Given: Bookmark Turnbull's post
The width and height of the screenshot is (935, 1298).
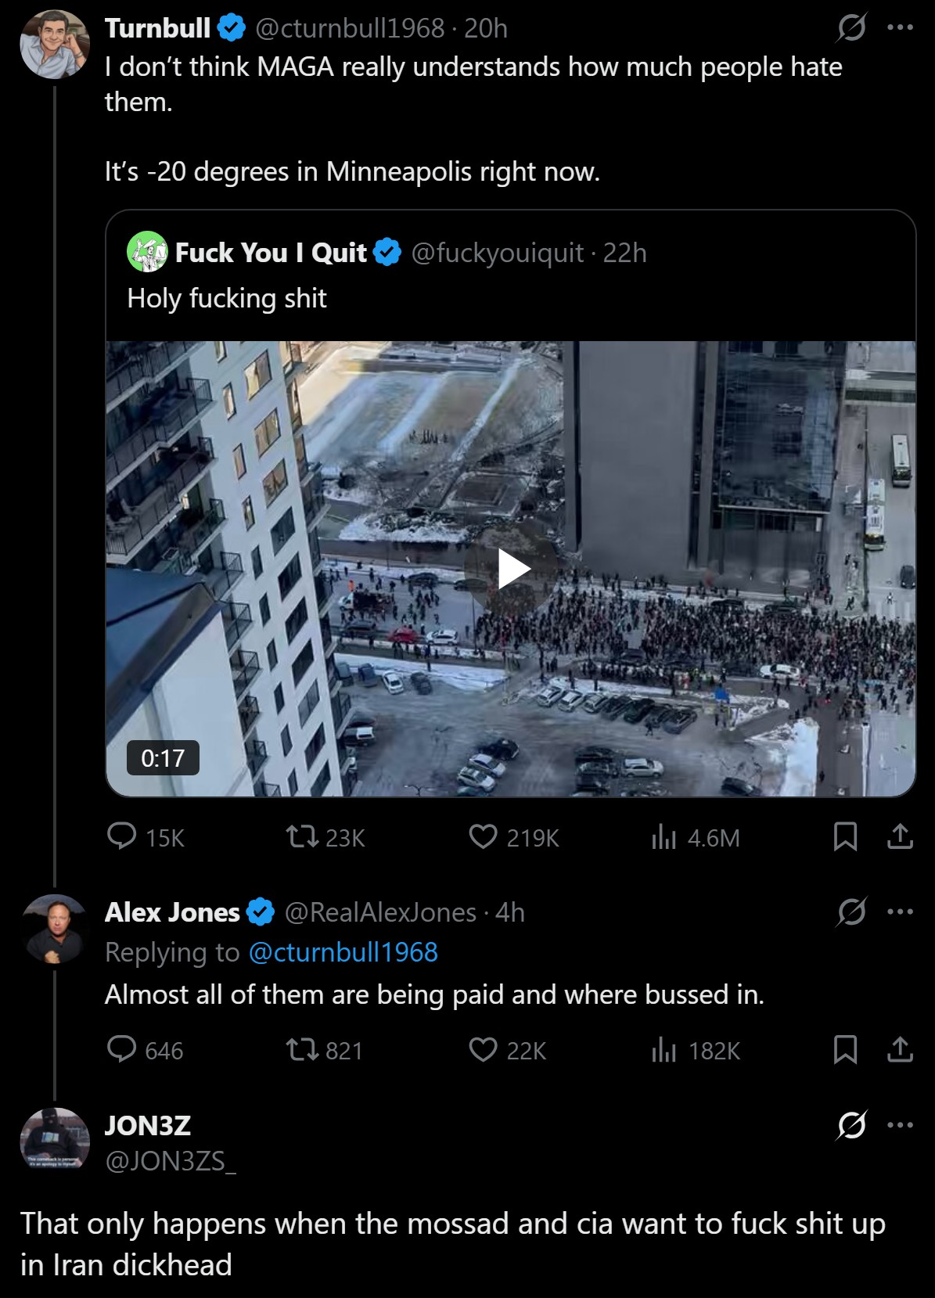Looking at the screenshot, I should click(845, 837).
